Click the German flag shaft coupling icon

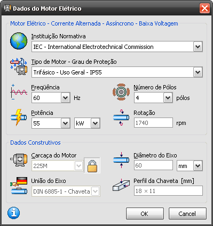point(19,186)
